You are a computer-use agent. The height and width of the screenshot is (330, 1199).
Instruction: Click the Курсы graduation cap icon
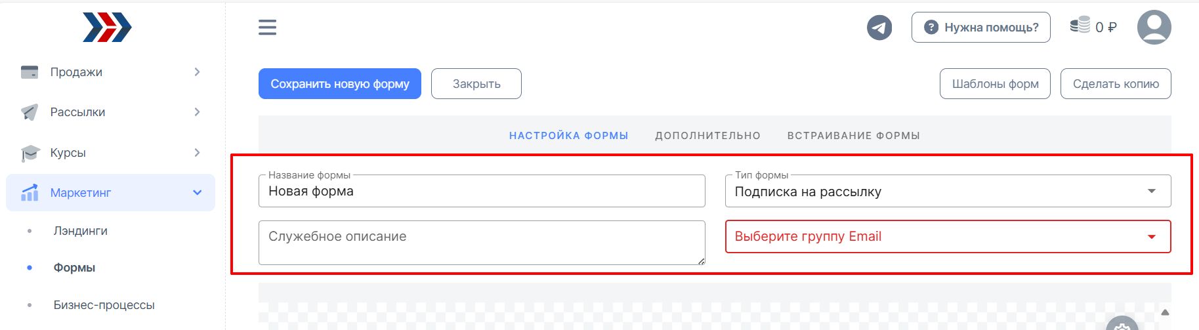(x=30, y=153)
